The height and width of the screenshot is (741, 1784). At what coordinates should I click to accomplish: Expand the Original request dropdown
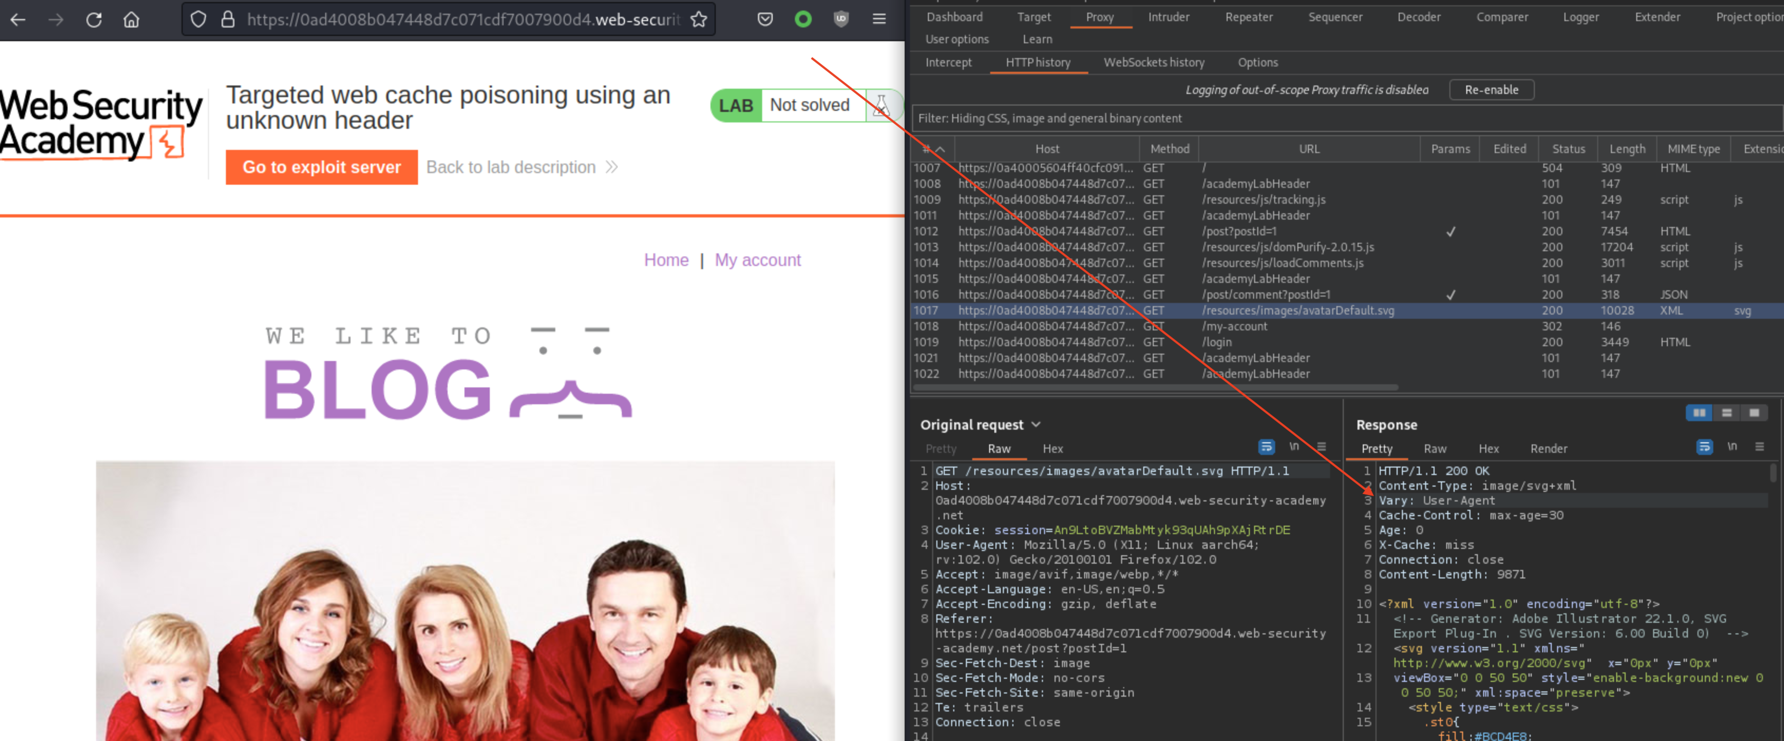(1036, 424)
